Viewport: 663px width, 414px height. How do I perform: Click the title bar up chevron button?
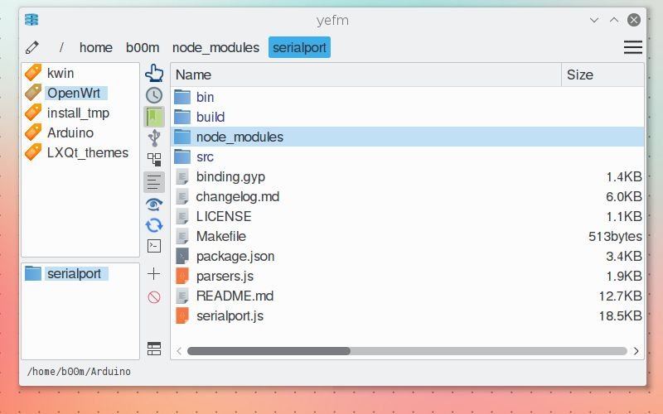click(613, 20)
